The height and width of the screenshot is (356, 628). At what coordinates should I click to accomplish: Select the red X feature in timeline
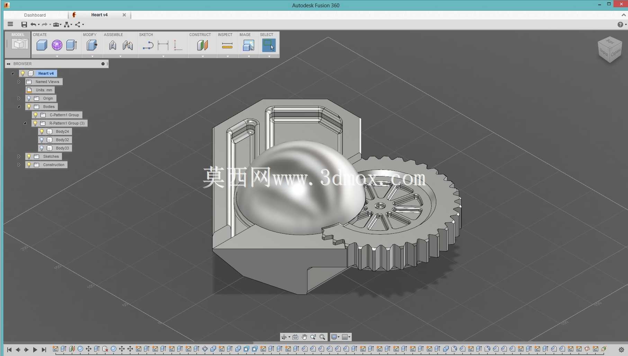pyautogui.click(x=105, y=349)
